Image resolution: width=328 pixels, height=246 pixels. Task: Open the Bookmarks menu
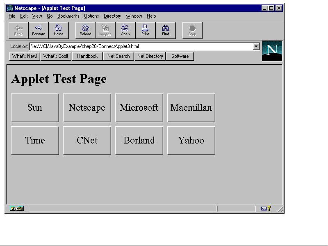click(68, 16)
